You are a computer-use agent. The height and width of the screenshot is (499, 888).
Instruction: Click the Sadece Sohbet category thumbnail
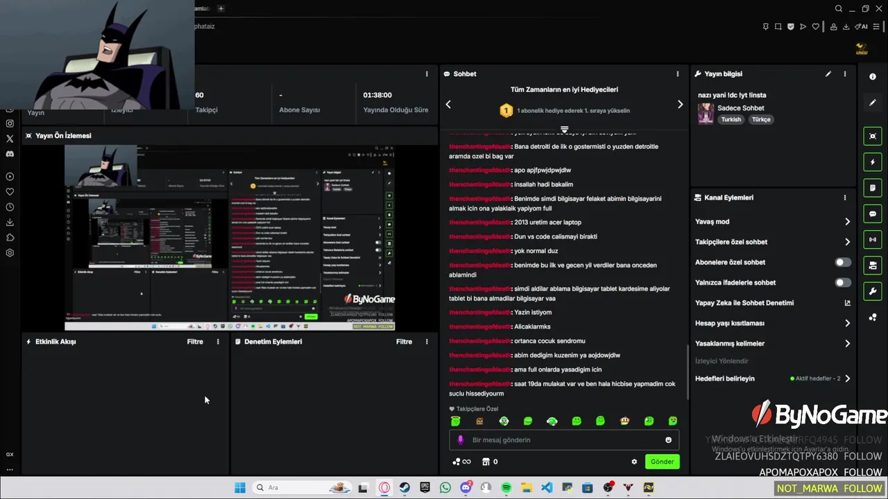click(706, 113)
